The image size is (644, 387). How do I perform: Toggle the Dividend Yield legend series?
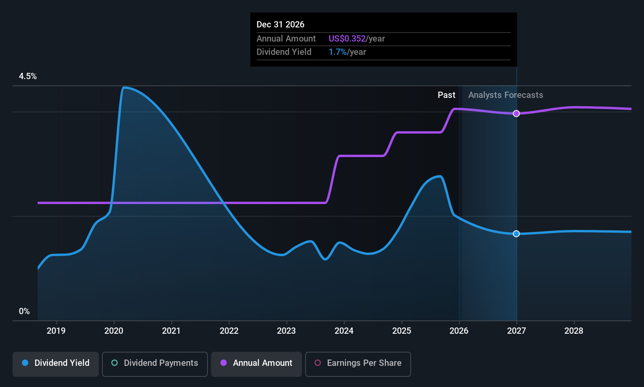[x=56, y=363]
